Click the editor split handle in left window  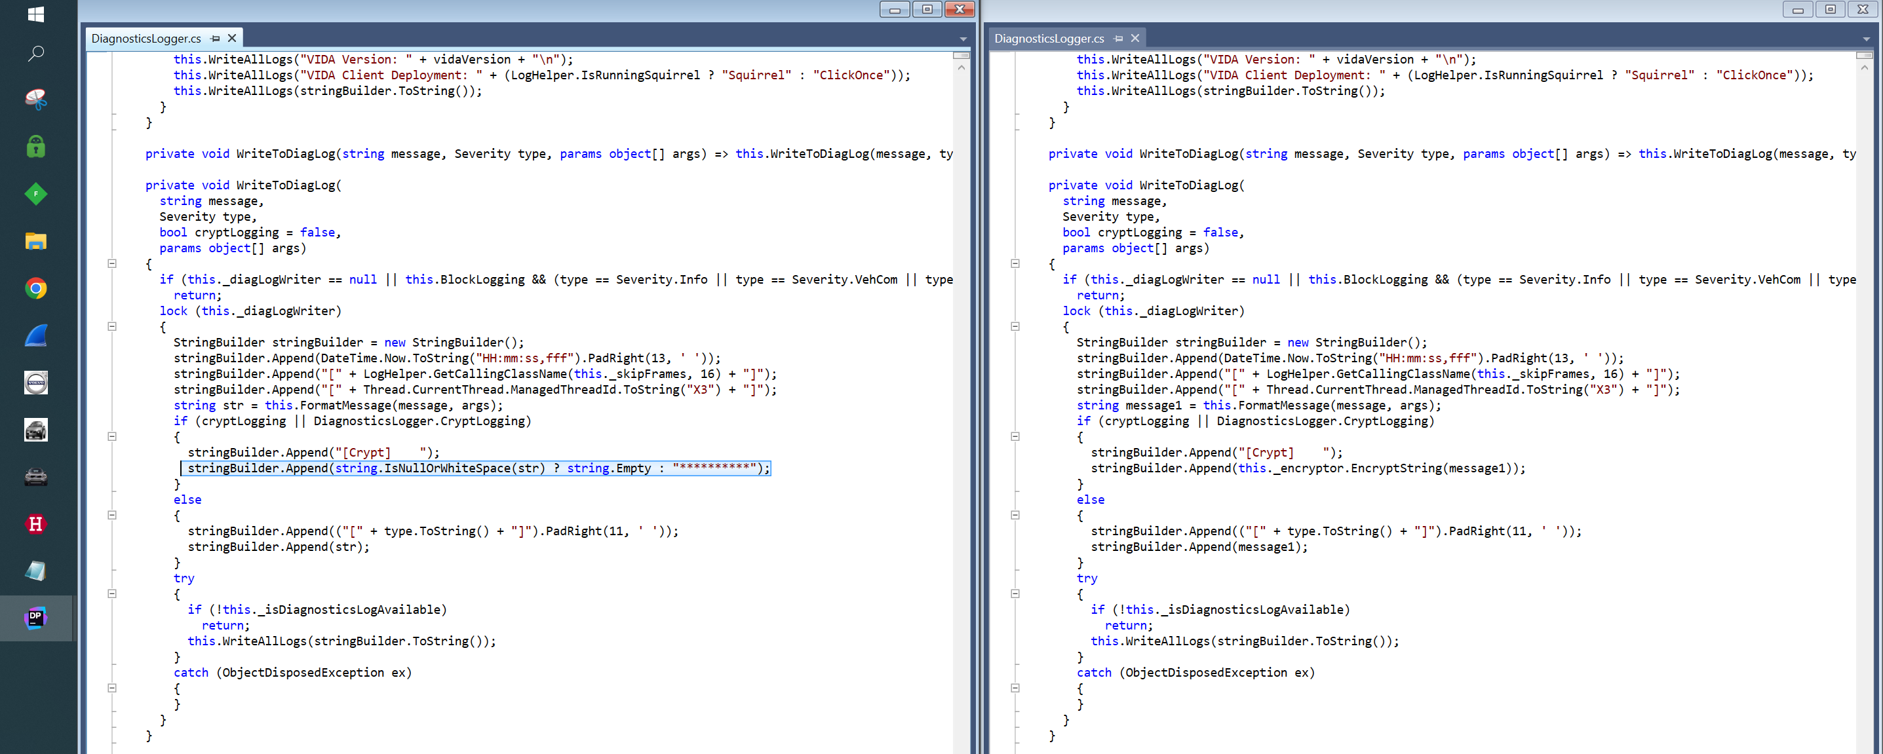click(961, 56)
